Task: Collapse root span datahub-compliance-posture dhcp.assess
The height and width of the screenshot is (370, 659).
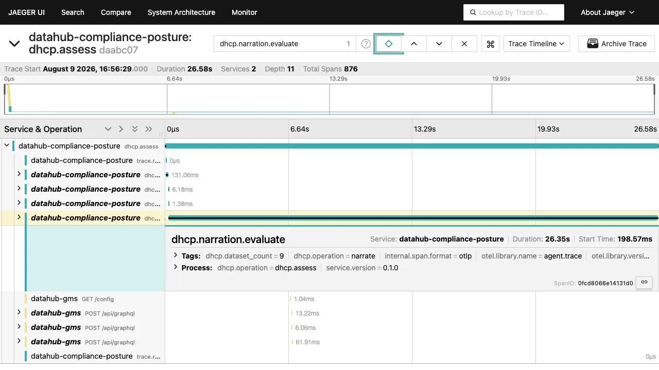Action: [x=7, y=146]
